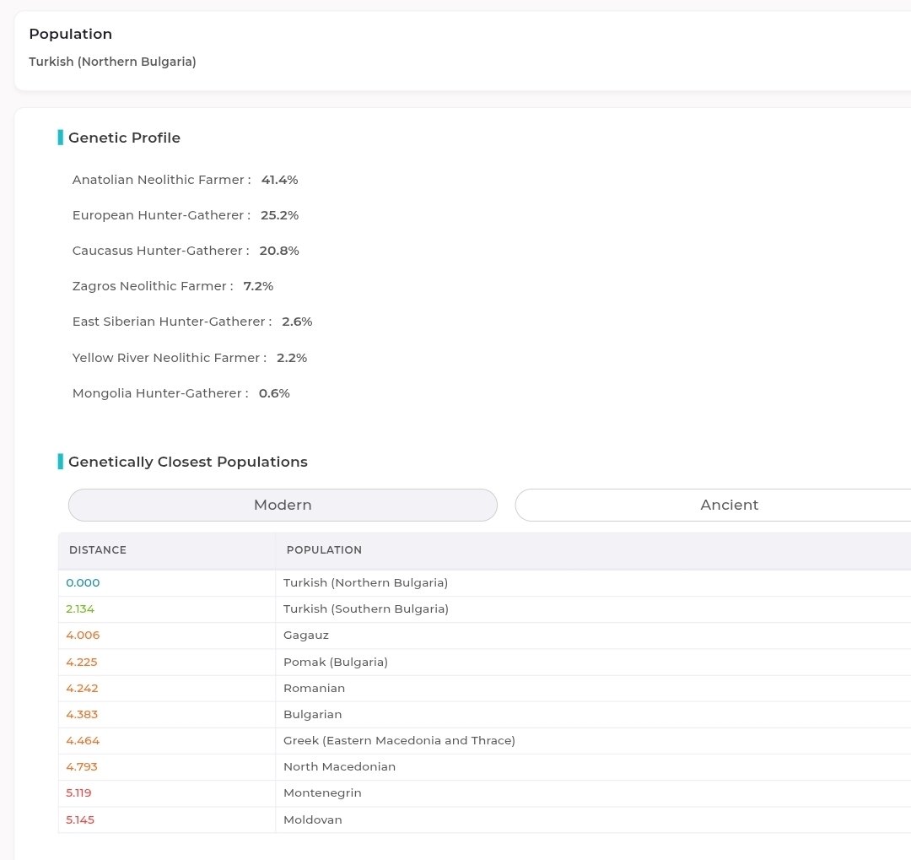Switch to the Modern populations tab
The height and width of the screenshot is (860, 911).
[283, 505]
